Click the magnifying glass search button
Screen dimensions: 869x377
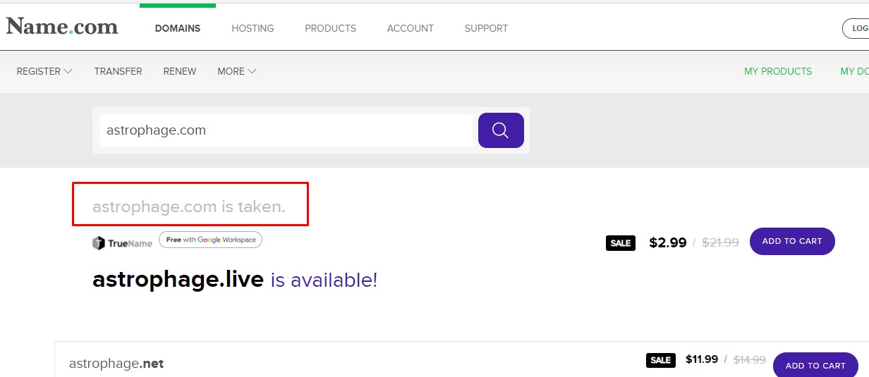501,130
